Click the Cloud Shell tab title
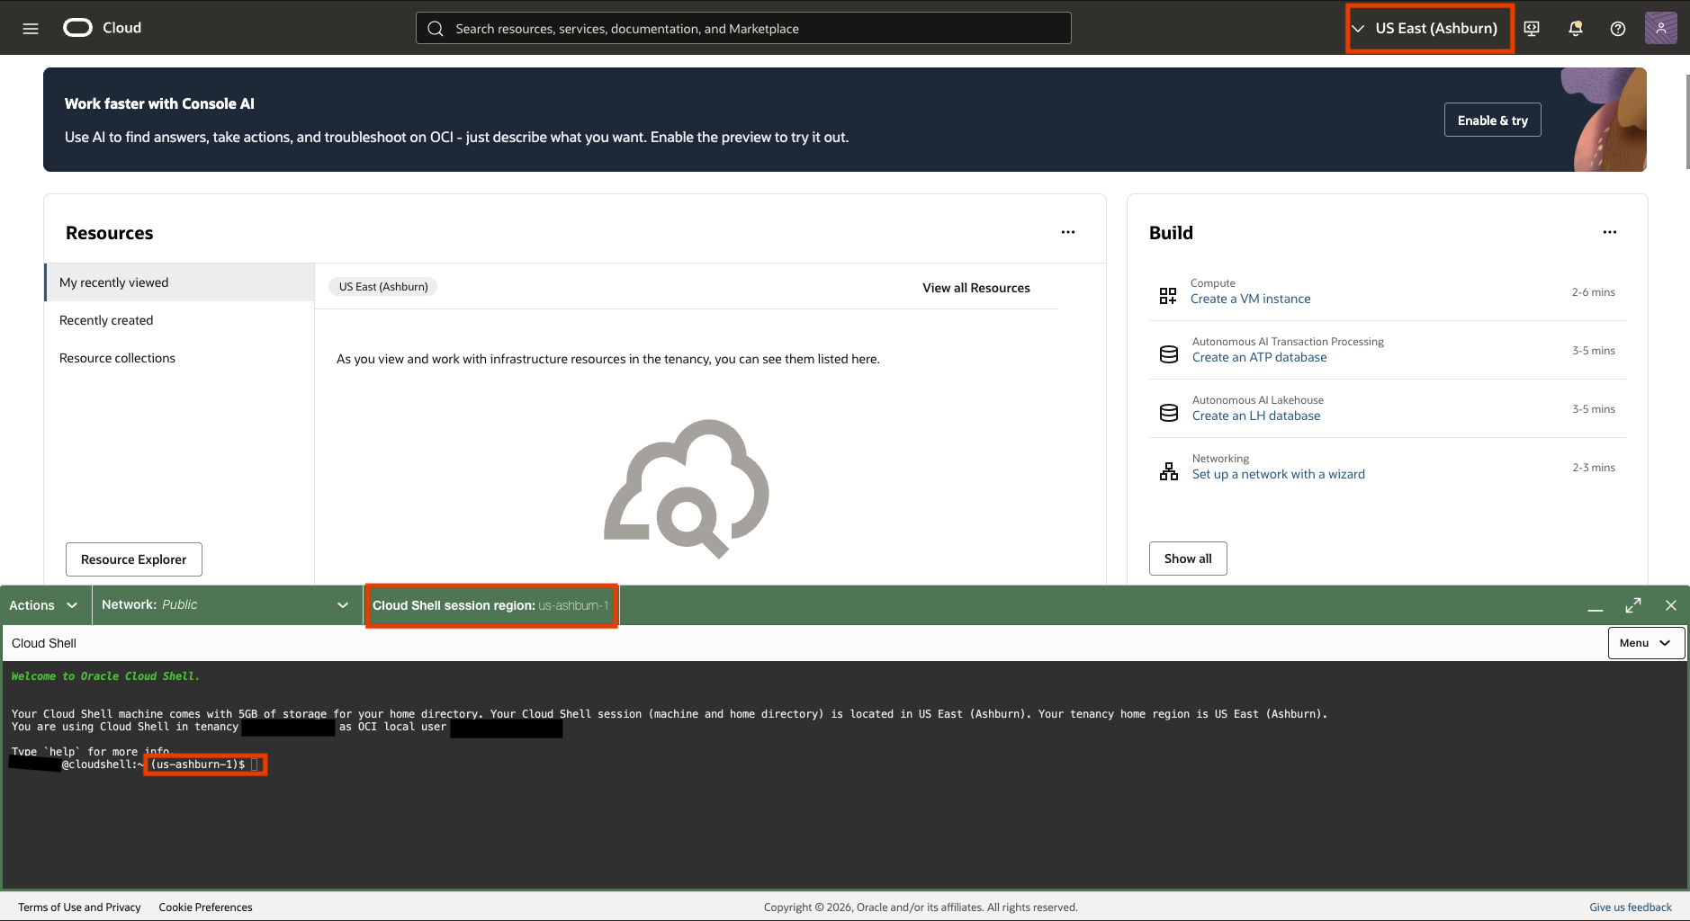This screenshot has height=921, width=1690. click(44, 643)
